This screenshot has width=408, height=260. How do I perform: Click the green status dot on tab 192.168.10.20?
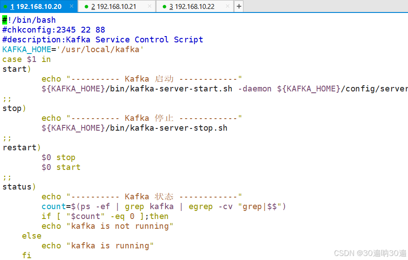[x=5, y=7]
